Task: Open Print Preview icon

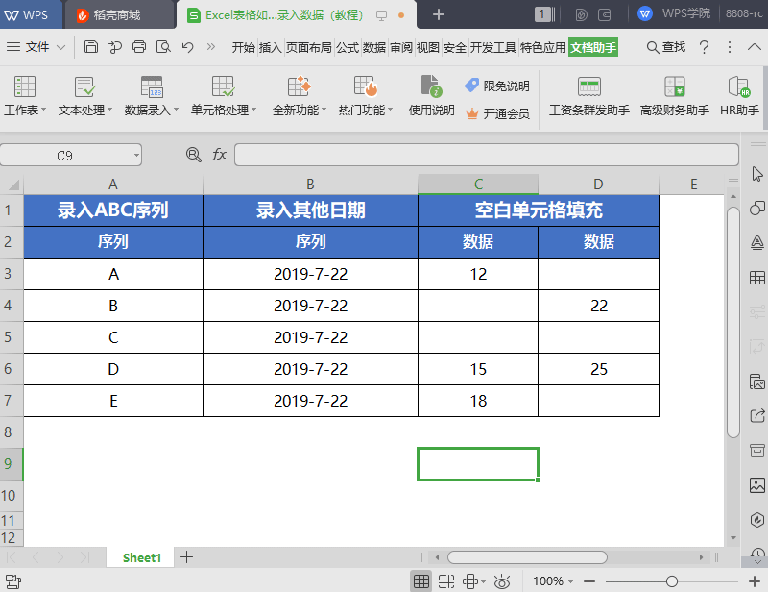Action: [163, 47]
